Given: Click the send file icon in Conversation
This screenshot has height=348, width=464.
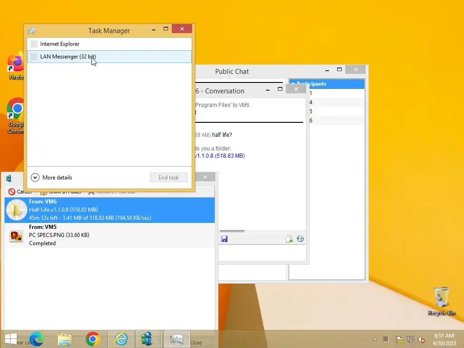Looking at the screenshot, I should [289, 239].
